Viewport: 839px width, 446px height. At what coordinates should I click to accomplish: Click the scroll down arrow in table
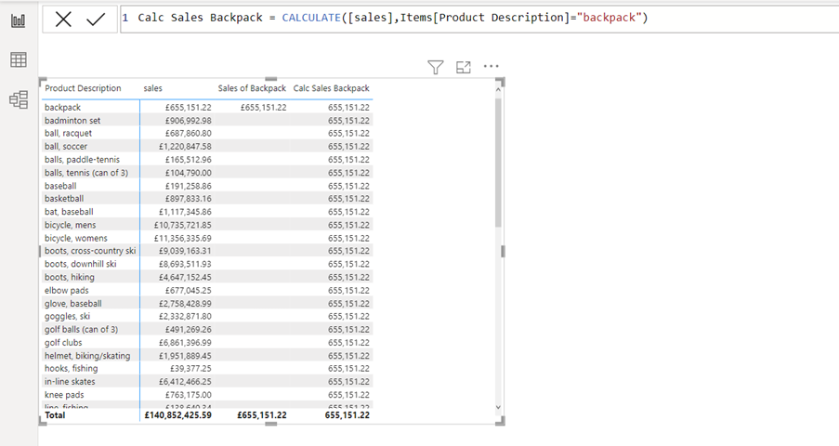pyautogui.click(x=498, y=407)
